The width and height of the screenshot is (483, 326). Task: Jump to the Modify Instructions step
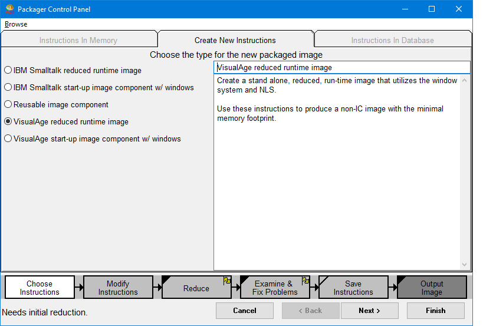pos(118,288)
